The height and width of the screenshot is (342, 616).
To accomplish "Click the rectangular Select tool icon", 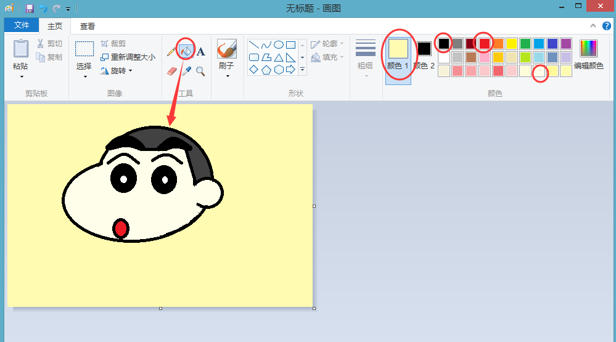I will coord(84,49).
